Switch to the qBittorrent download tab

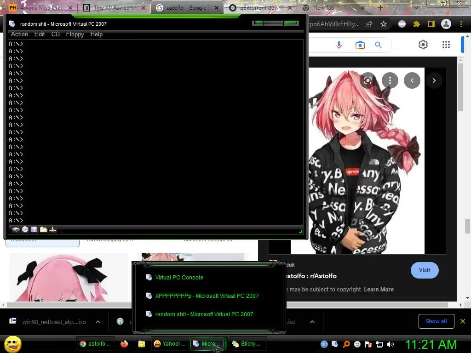260,8
